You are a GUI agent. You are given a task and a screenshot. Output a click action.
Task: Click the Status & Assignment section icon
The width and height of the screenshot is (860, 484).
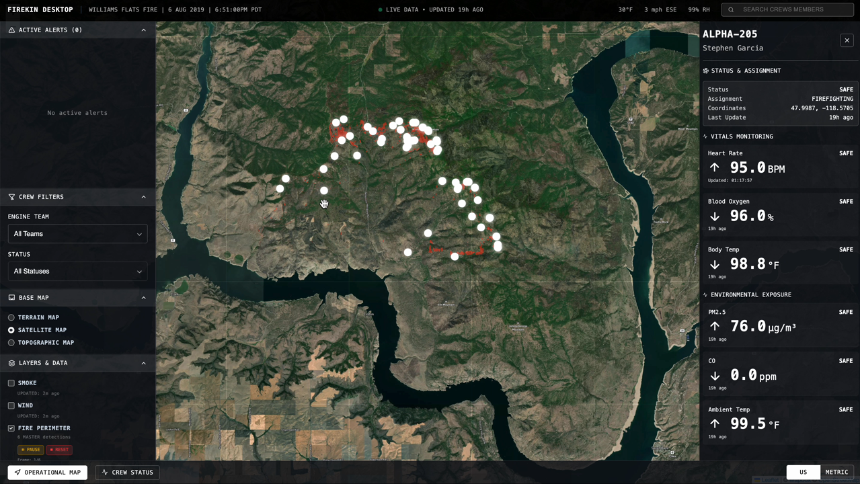click(x=706, y=71)
